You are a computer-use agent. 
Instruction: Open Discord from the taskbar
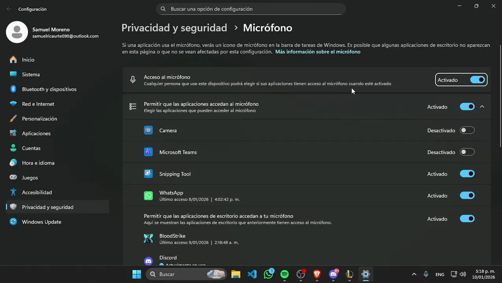(x=333, y=274)
